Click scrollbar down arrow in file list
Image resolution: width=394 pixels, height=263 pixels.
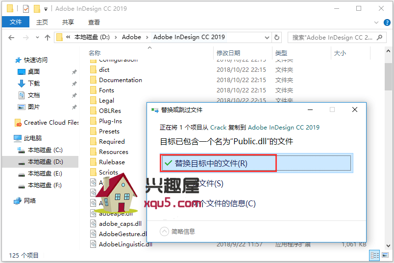click(x=388, y=246)
